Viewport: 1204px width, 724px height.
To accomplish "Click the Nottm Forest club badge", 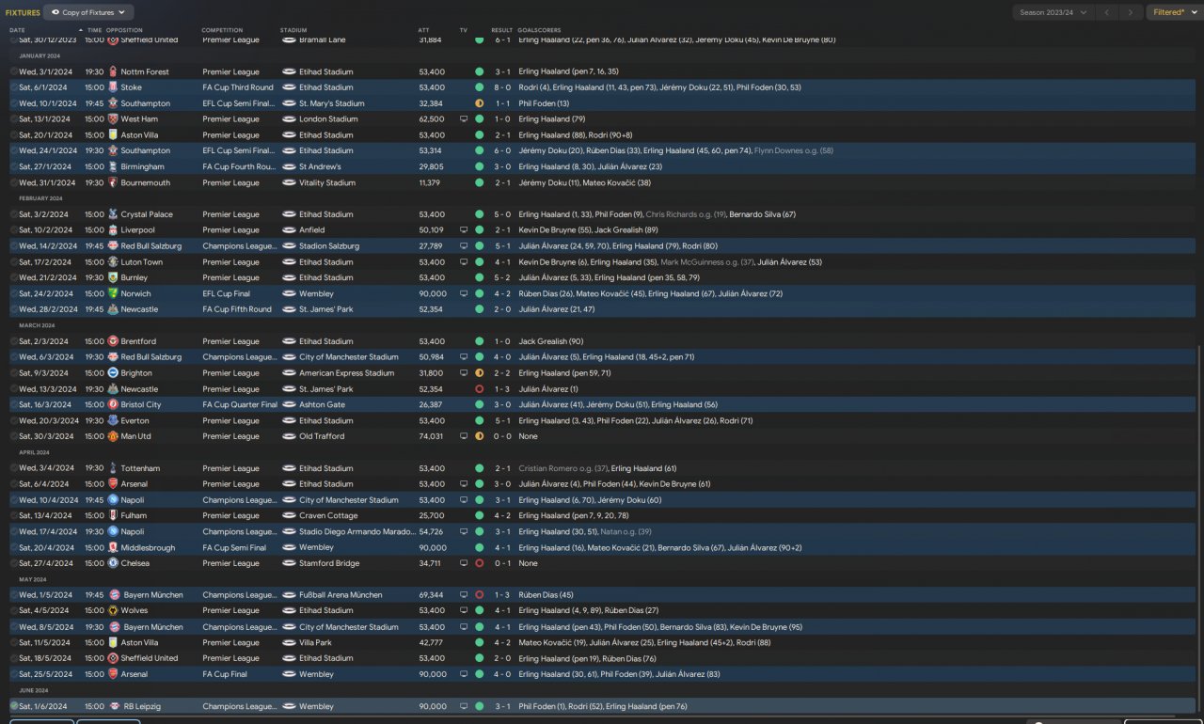I will pos(113,71).
